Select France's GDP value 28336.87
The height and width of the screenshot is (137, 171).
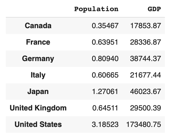145,42
